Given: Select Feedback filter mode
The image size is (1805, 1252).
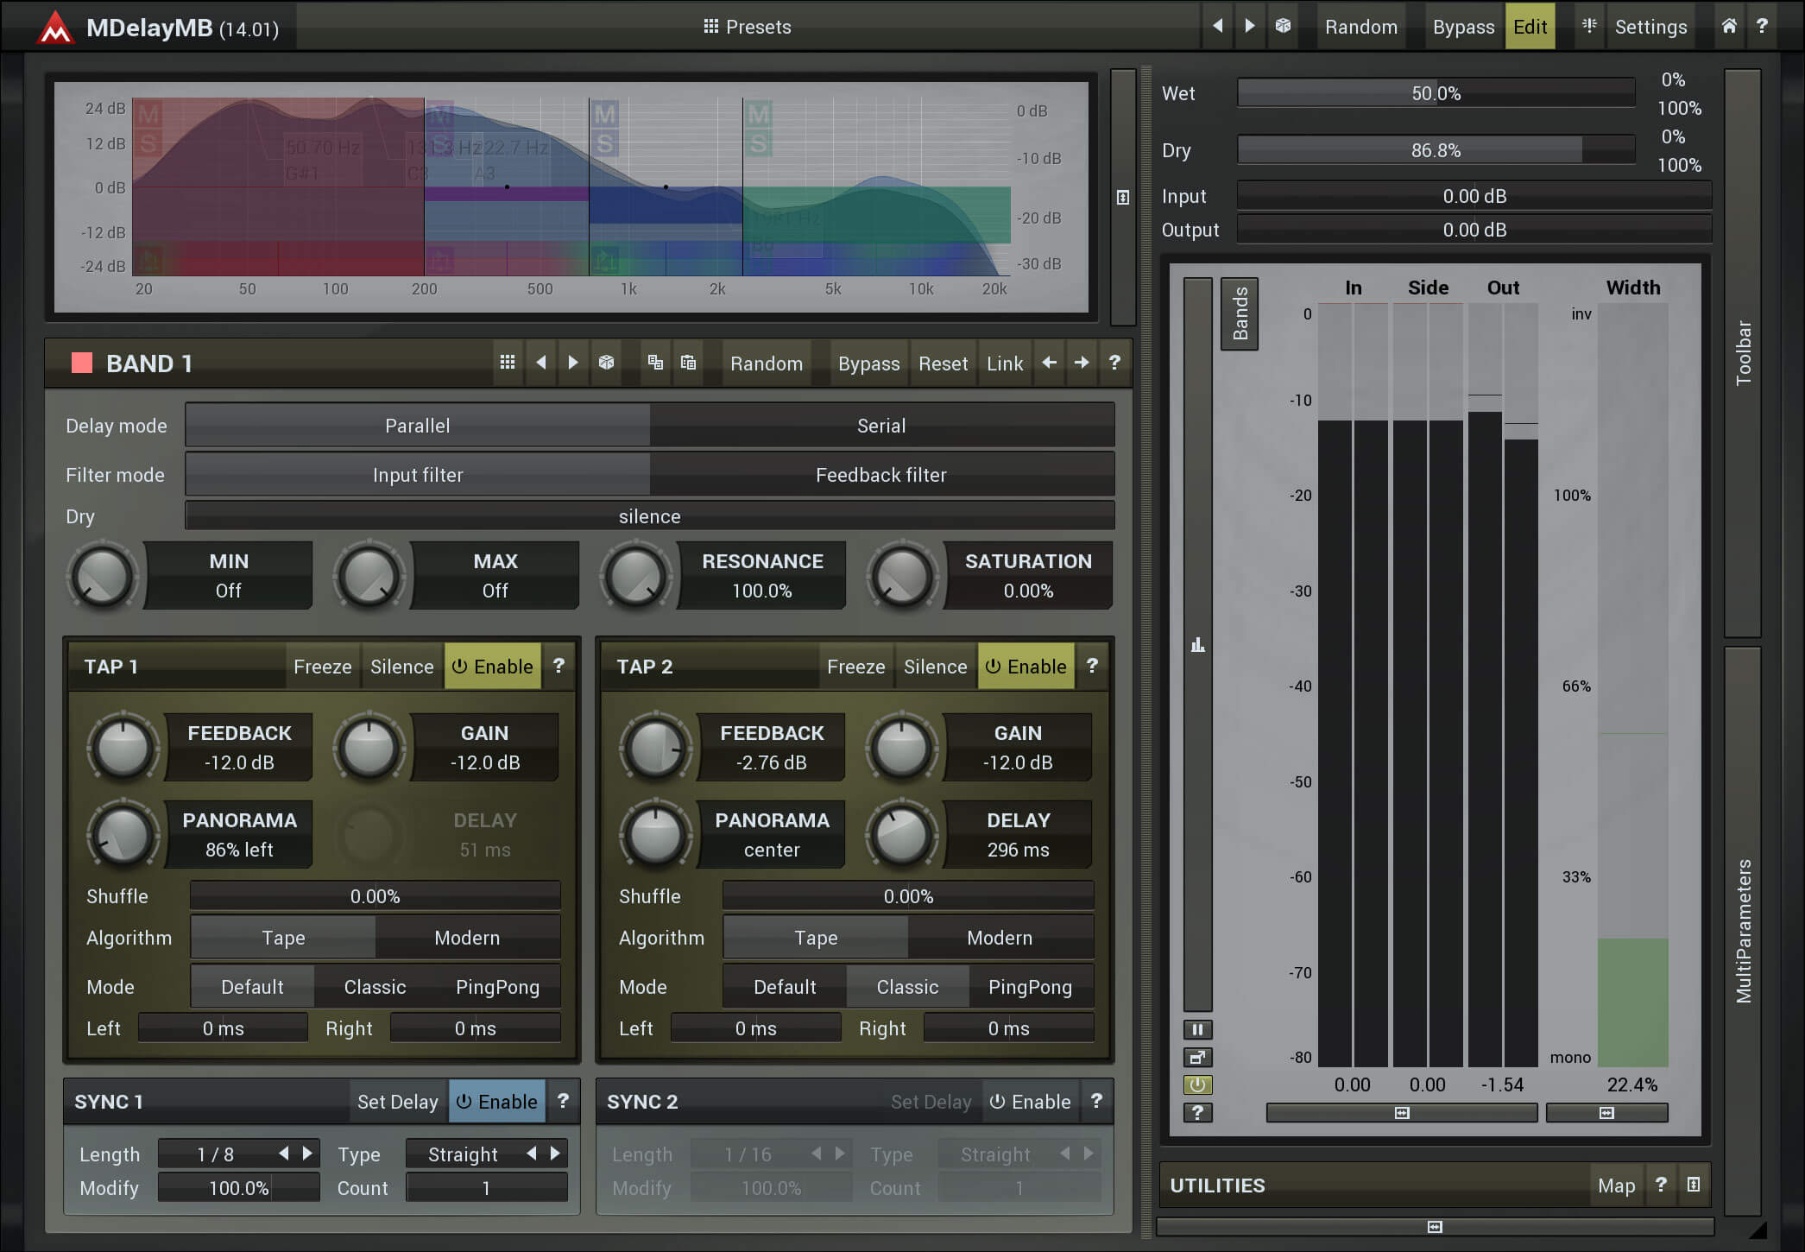Looking at the screenshot, I should point(881,475).
